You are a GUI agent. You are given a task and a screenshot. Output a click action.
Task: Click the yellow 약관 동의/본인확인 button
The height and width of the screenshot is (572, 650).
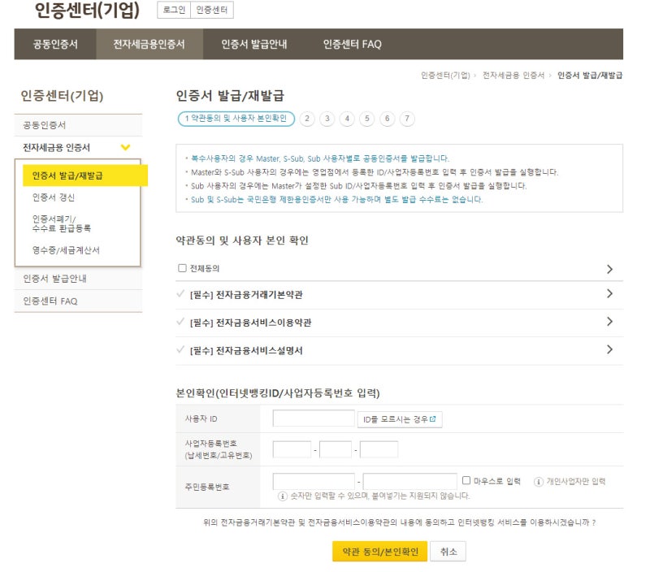[379, 552]
